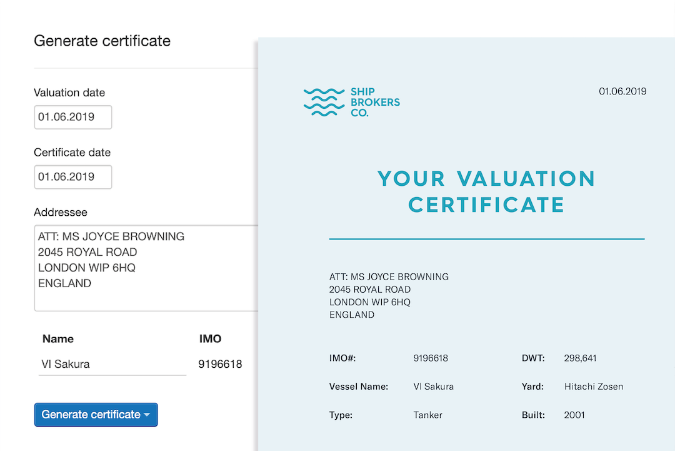Click the Addressee label
This screenshot has height=451, width=675.
pyautogui.click(x=61, y=212)
